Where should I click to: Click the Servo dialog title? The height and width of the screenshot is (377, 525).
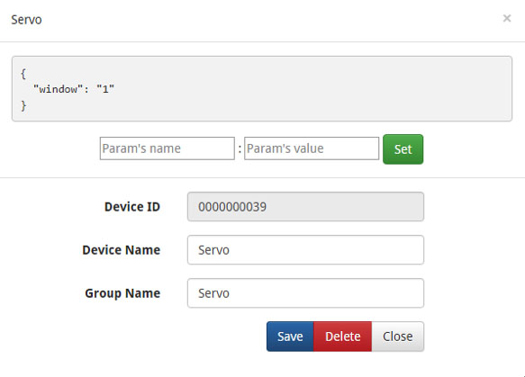tap(26, 20)
